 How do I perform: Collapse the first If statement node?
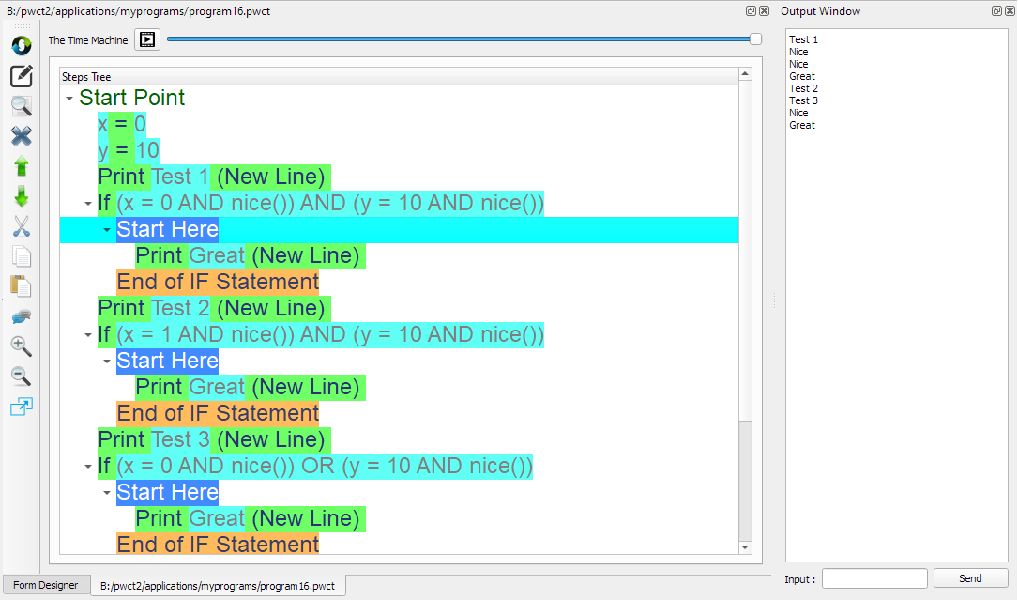pos(86,203)
